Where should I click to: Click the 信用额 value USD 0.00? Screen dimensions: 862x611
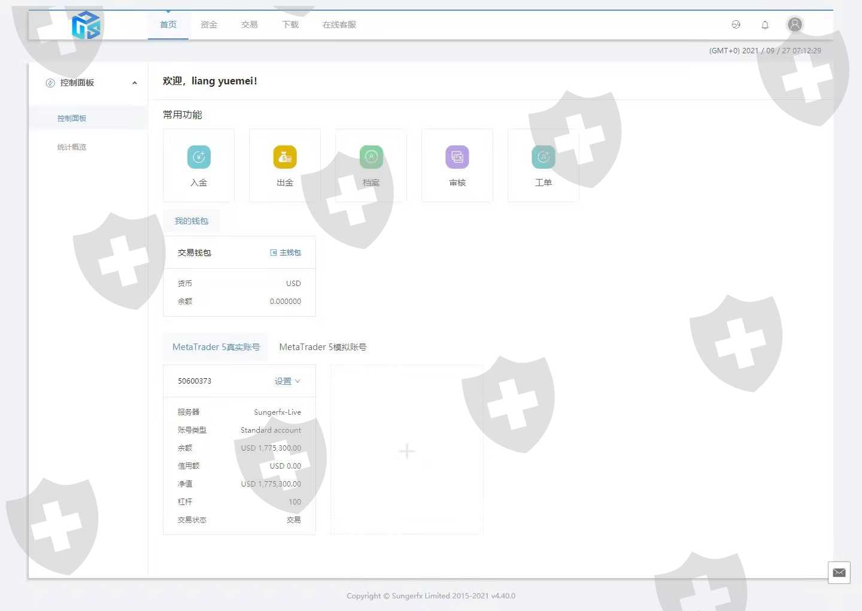click(x=286, y=466)
